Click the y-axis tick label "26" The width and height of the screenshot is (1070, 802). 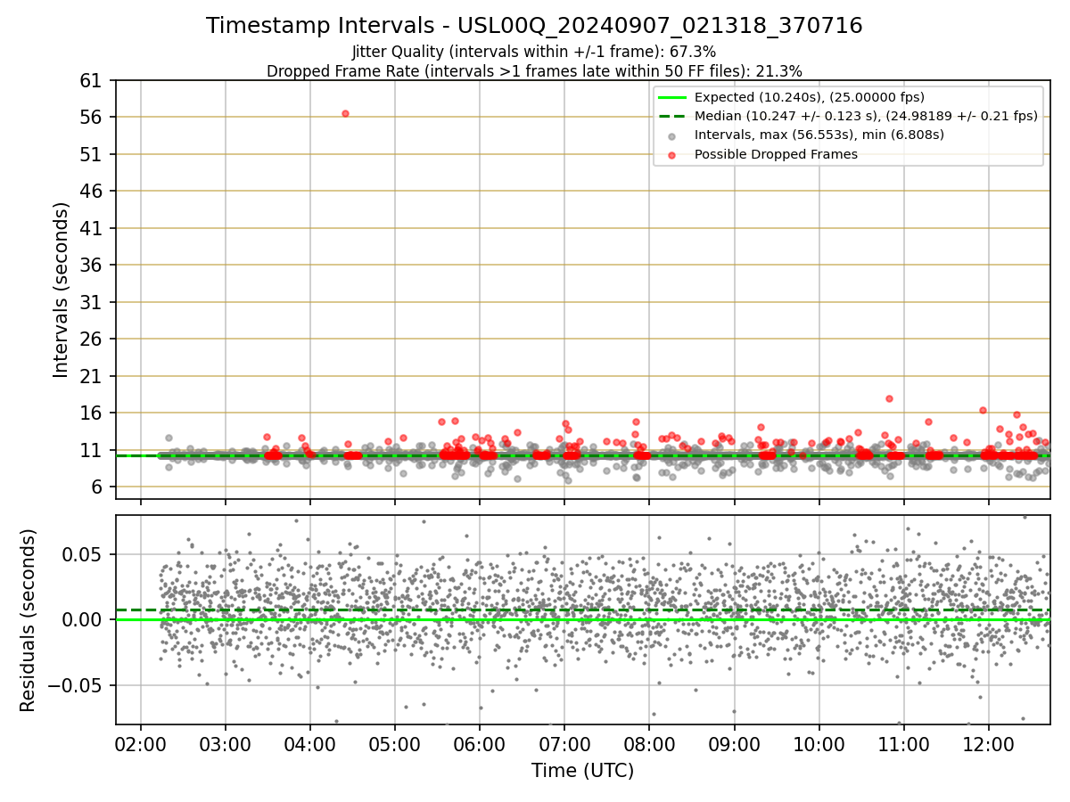pyautogui.click(x=93, y=340)
